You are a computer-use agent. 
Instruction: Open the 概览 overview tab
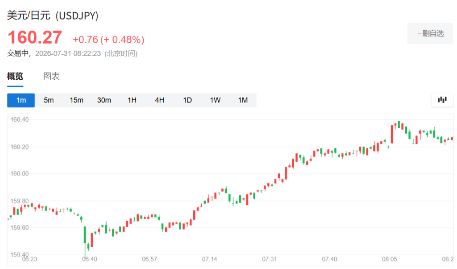point(15,76)
